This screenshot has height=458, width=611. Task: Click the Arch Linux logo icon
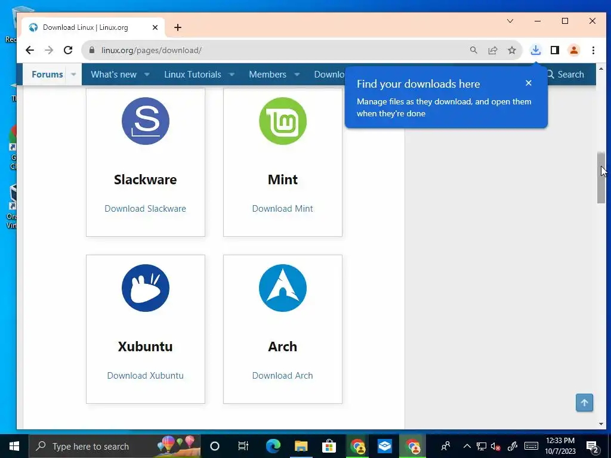(282, 288)
